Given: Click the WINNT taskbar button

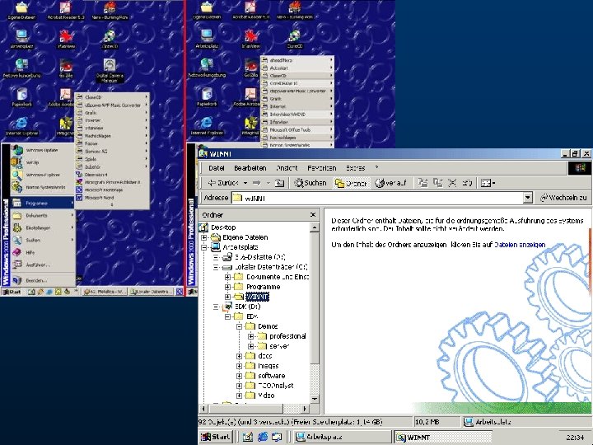Looking at the screenshot, I should point(442,437).
